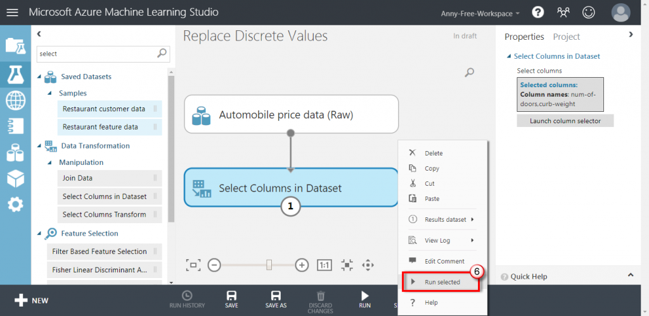Open Run History from bottom toolbar

click(187, 299)
